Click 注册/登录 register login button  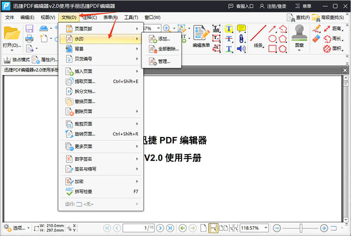click(x=273, y=6)
